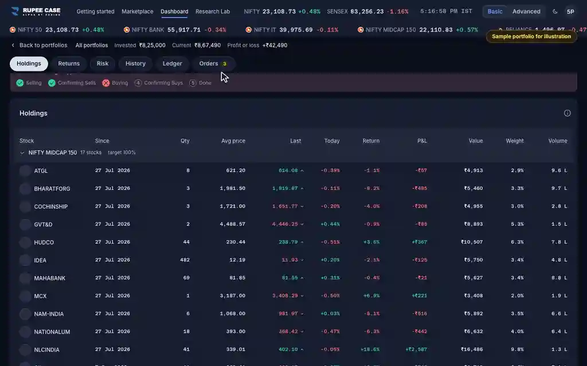Image resolution: width=587 pixels, height=366 pixels.
Task: Click Sample portfolio for illustration badge
Action: click(x=531, y=37)
